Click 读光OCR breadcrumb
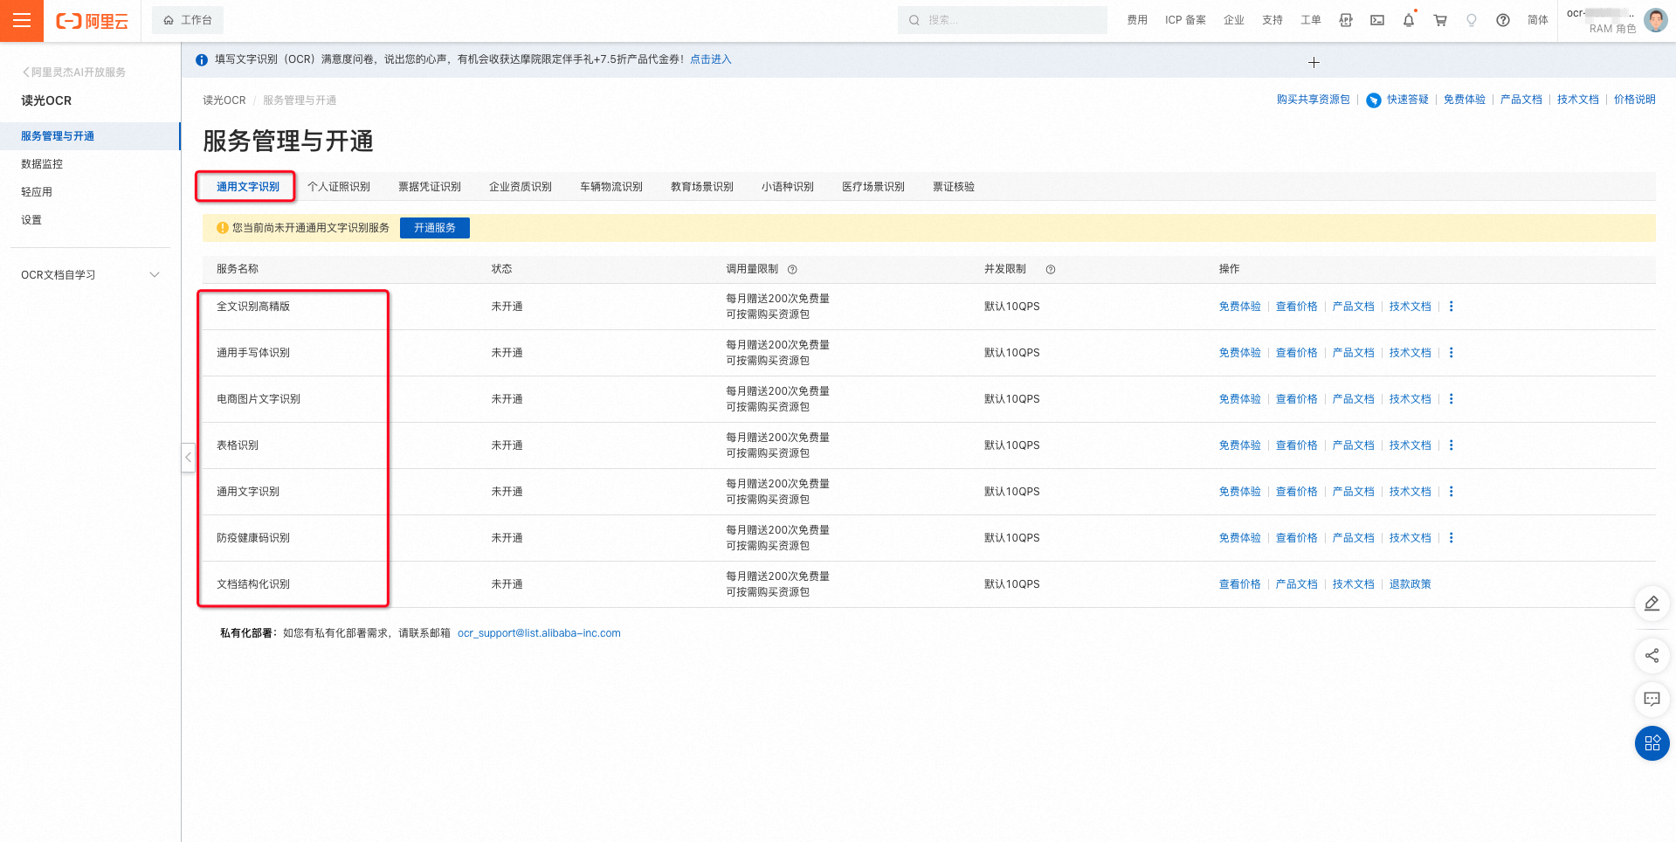Screen dimensions: 1676x842 (224, 100)
